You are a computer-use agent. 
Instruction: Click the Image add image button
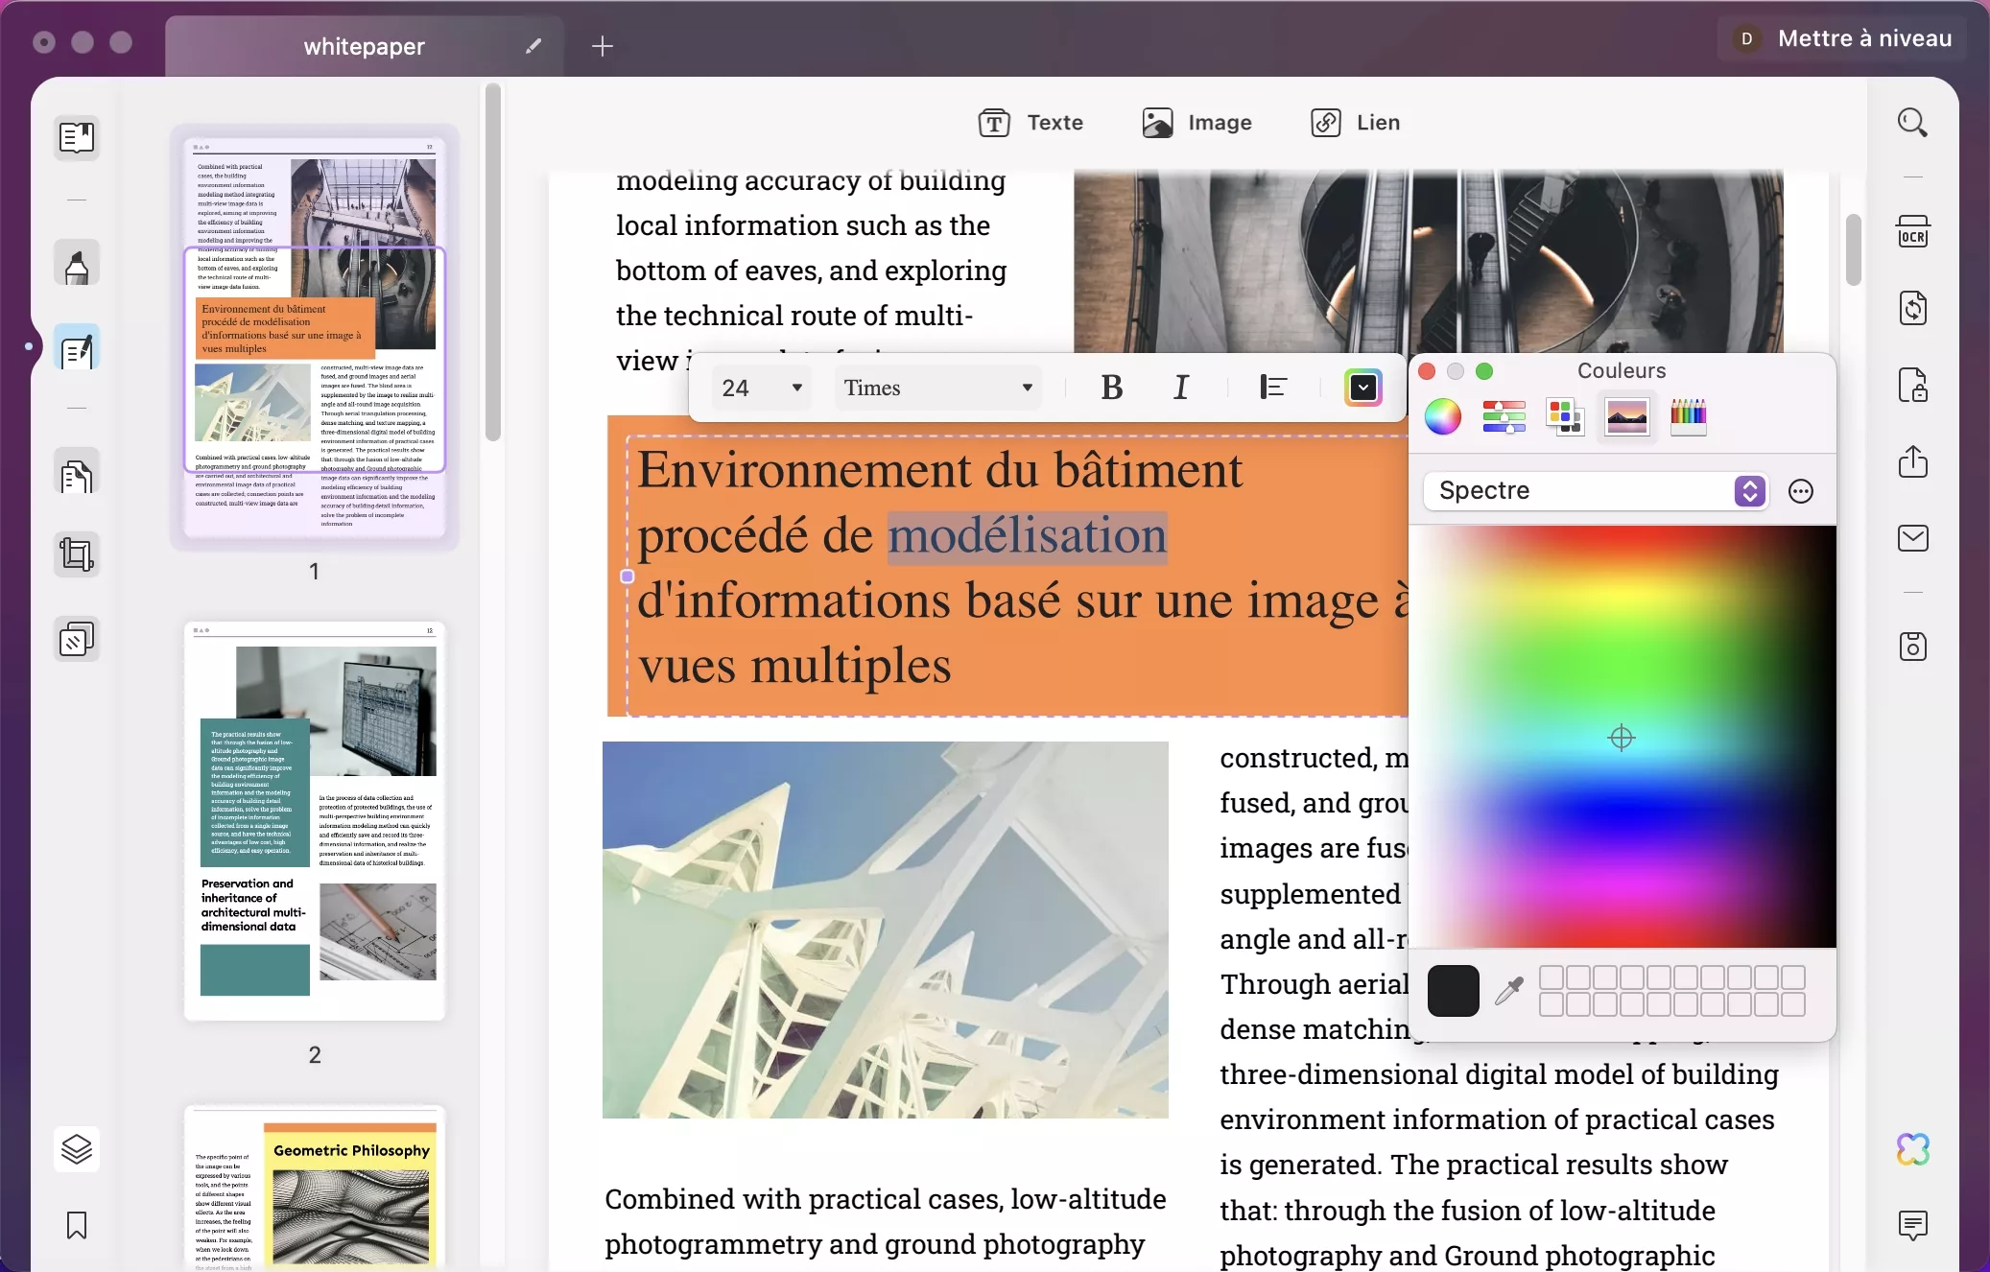point(1197,123)
